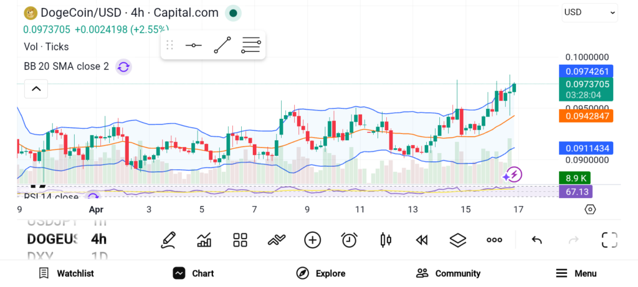Click the green market status dot
Screen dimensions: 638x287
pos(233,12)
